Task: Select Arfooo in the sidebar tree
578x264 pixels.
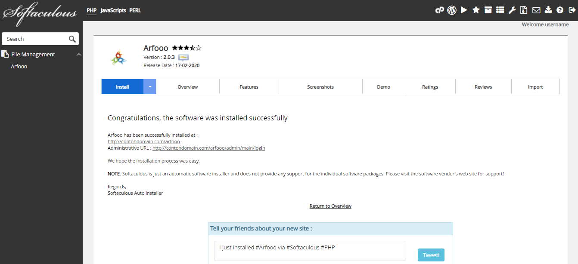Action: click(19, 67)
